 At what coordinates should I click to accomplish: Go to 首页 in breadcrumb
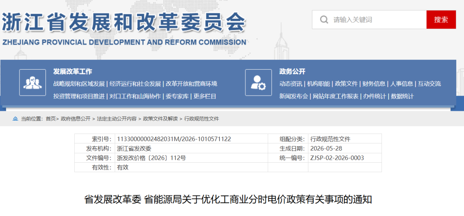click(x=51, y=119)
